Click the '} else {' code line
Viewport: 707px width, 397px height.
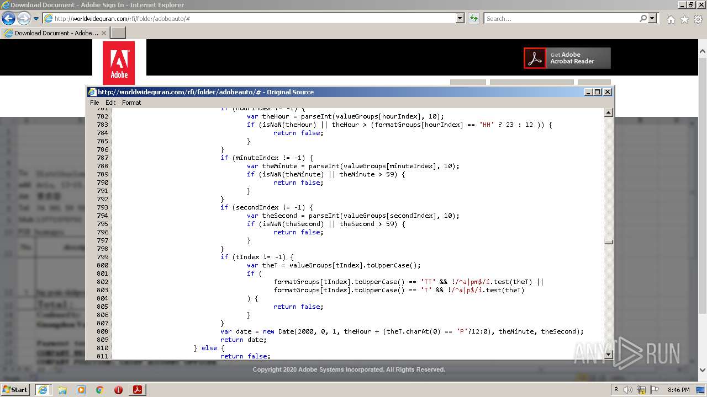click(209, 348)
